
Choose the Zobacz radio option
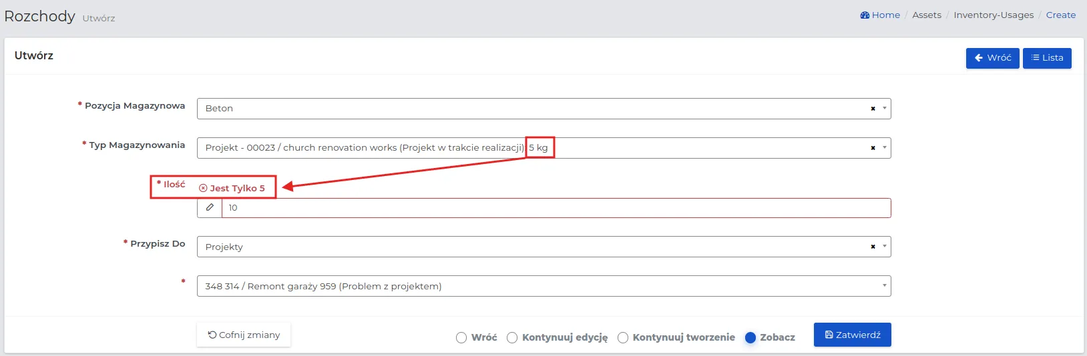click(750, 337)
